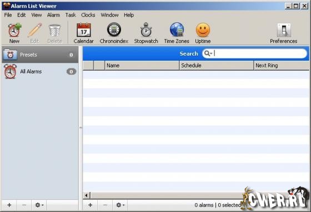311x212 pixels.
Task: Add a group with sidebar plus button
Action: click(9, 205)
